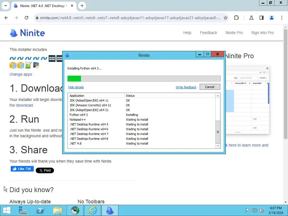The width and height of the screenshot is (288, 216).
Task: Select the Notepad++ row
Action: click(x=141, y=120)
